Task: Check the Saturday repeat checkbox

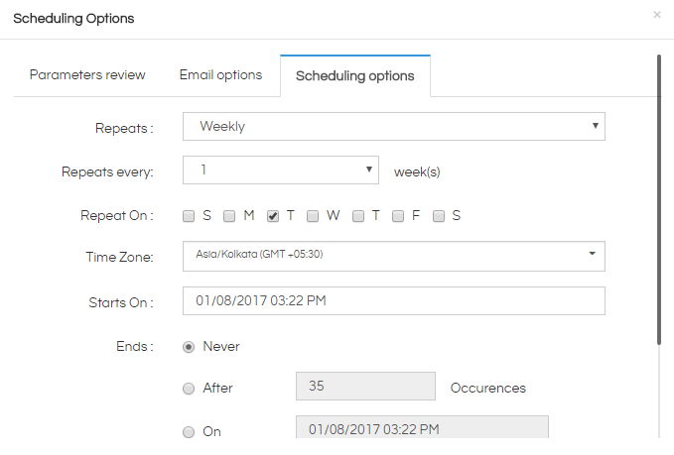Action: [x=439, y=216]
